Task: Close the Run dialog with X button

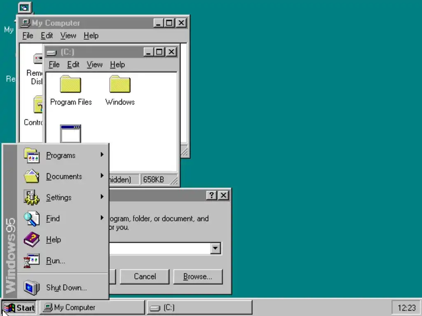Action: [x=223, y=195]
